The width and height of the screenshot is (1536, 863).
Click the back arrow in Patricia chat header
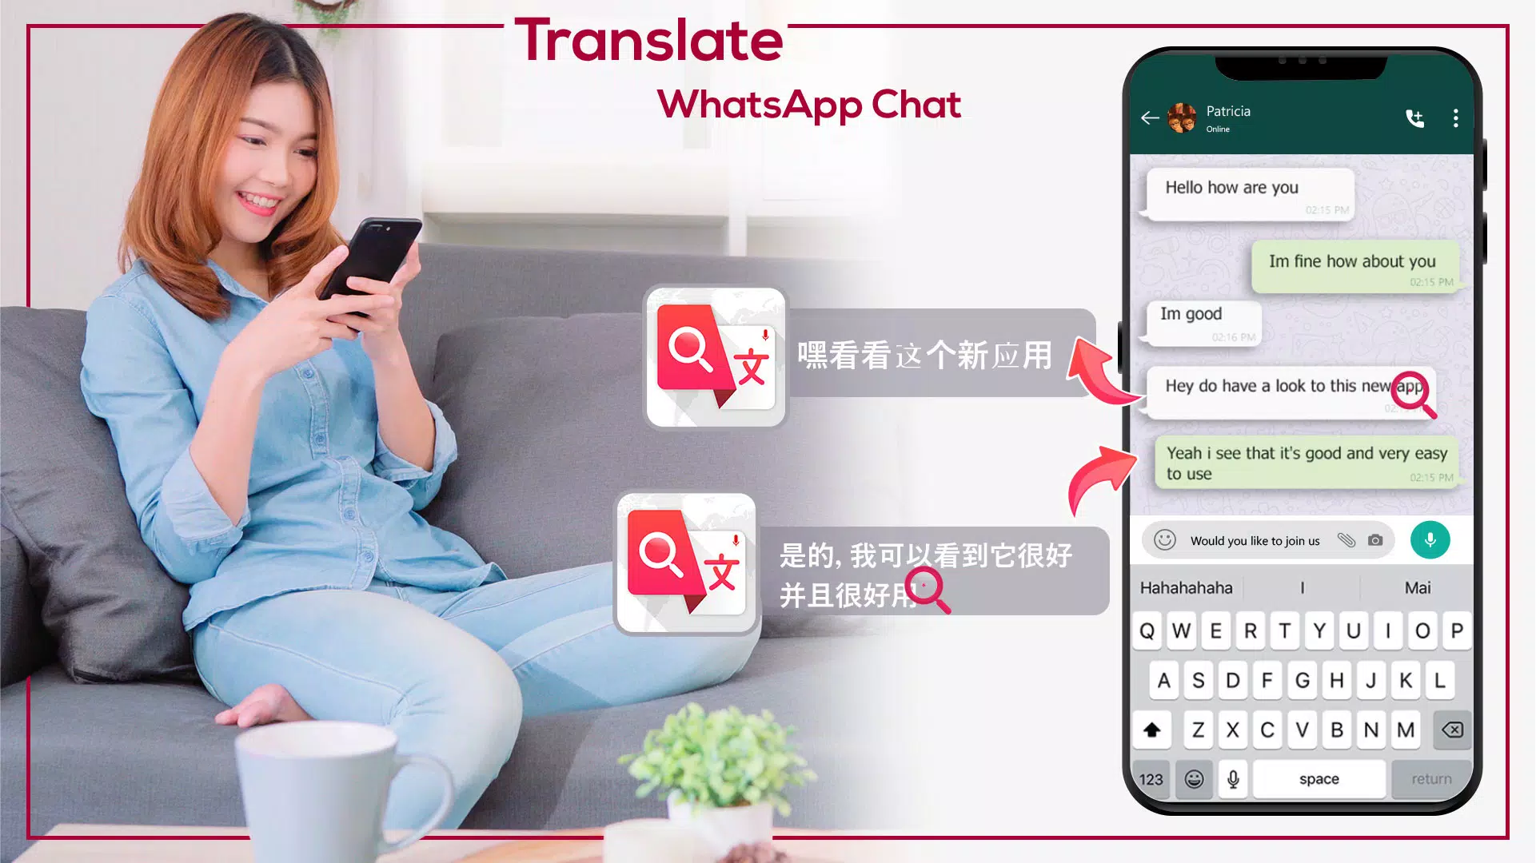[1149, 117]
